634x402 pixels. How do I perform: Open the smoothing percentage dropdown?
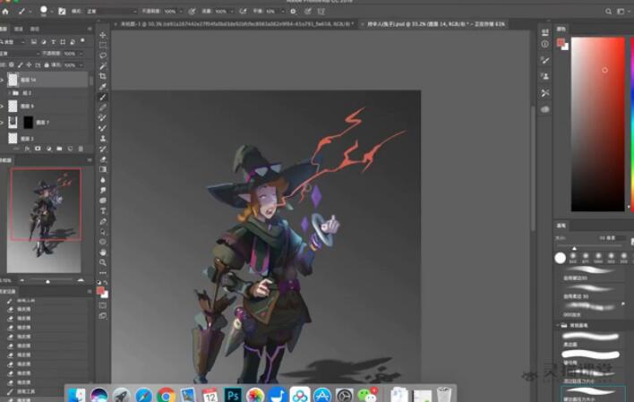283,12
